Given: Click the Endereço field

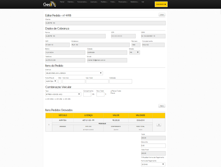Looking at the screenshot, I should 101,45.
